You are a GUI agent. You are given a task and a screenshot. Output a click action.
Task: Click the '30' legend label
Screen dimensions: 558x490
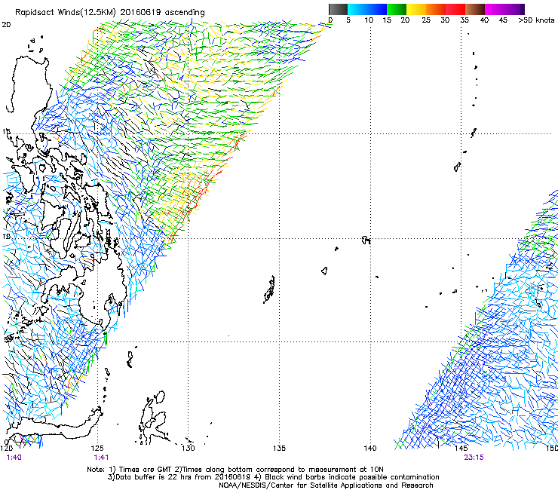click(x=445, y=20)
